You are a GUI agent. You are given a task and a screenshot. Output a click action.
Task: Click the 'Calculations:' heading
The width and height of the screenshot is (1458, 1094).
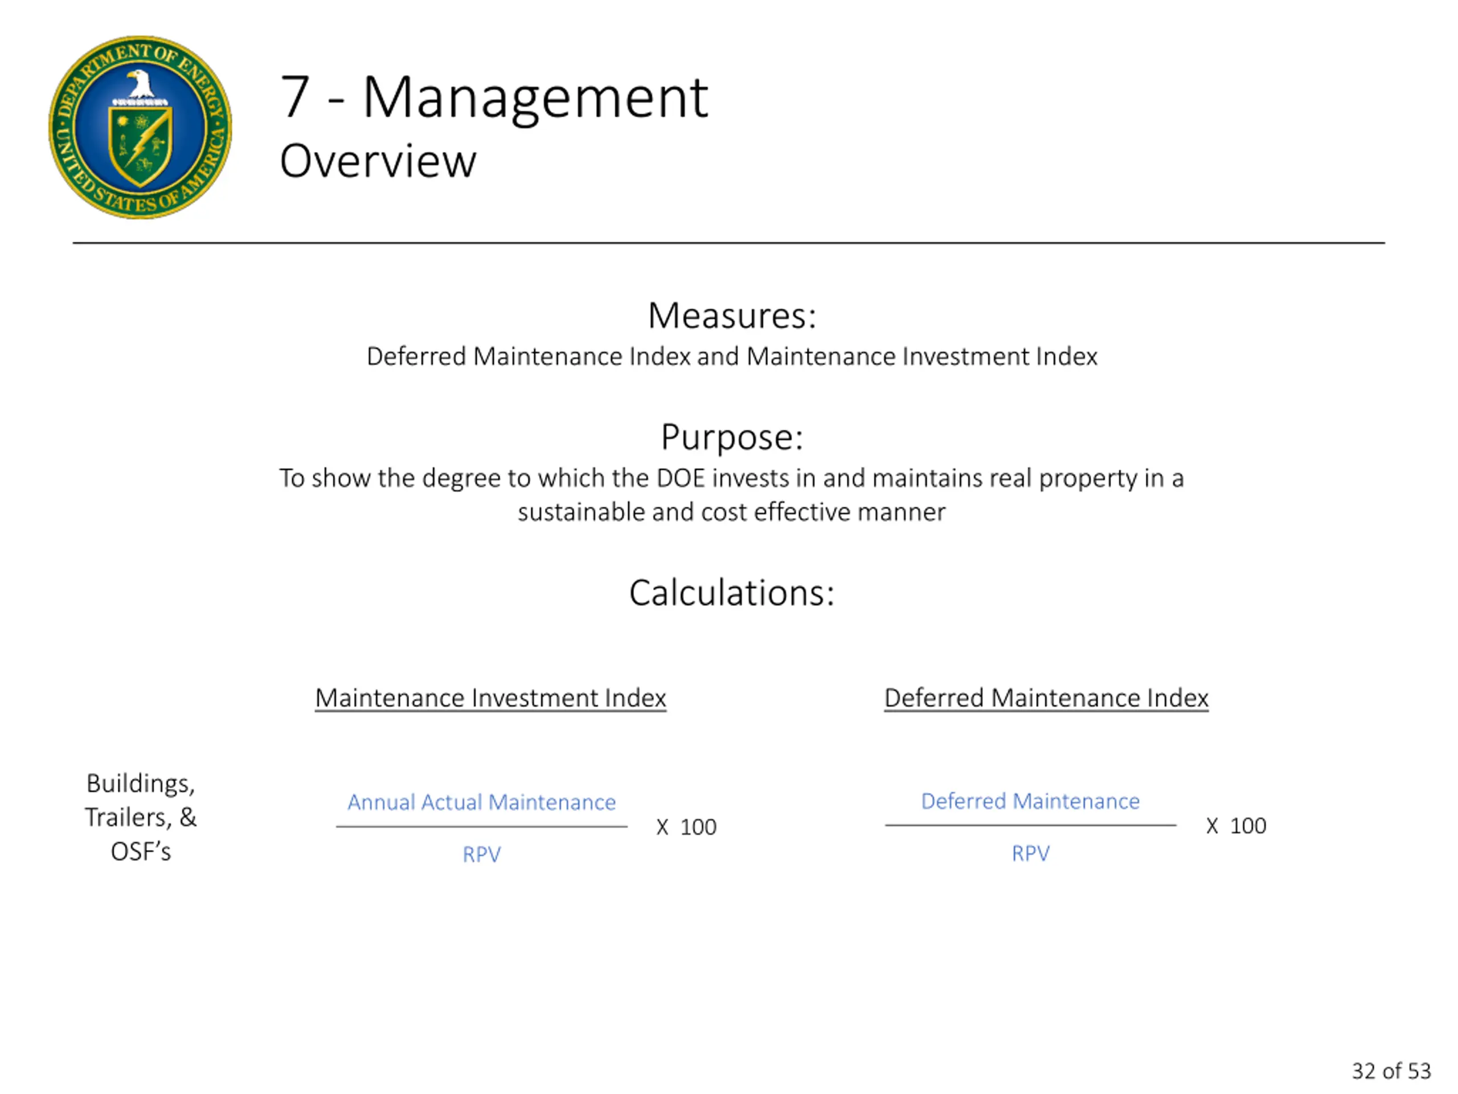(x=732, y=592)
